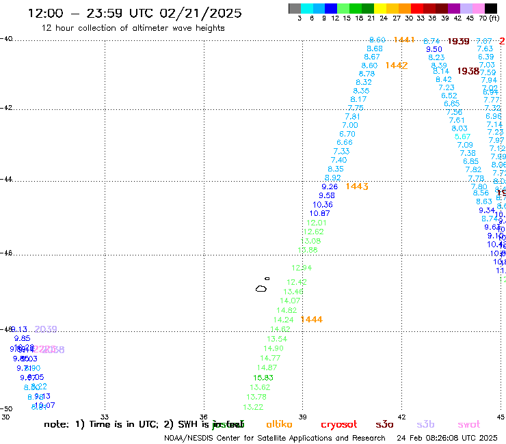The height and width of the screenshot is (444, 506).
Task: Click the orange 1442 time label
Action: 397,66
